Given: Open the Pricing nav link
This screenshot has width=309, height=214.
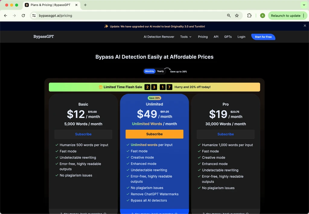Looking at the screenshot, I should point(203,37).
